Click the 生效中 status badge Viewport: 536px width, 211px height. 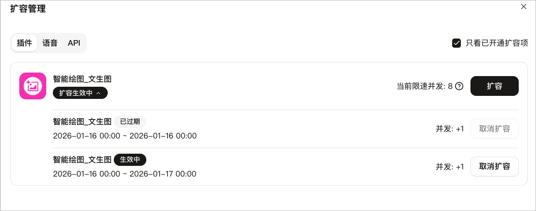(130, 160)
